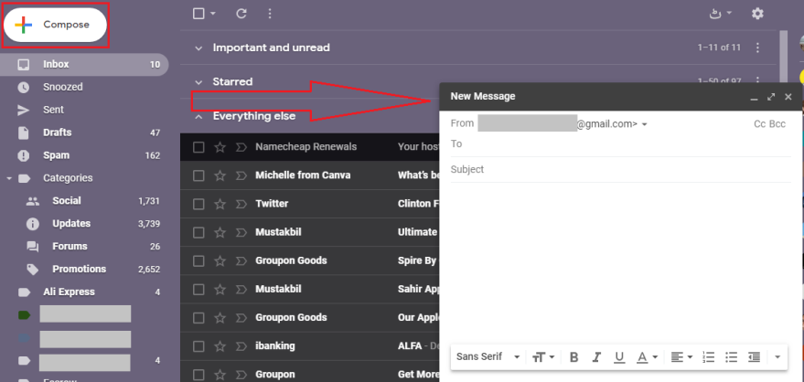Toggle underline formatting
The image size is (804, 382).
tap(619, 357)
